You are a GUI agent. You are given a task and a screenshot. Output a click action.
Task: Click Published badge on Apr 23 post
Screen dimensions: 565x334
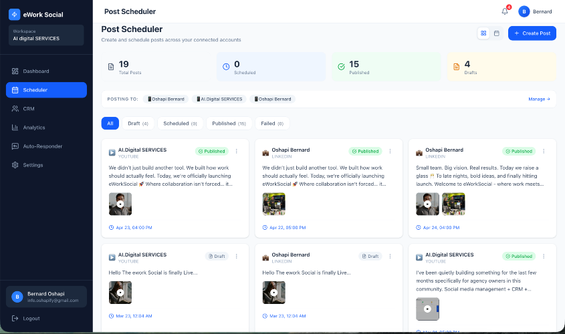[212, 151]
